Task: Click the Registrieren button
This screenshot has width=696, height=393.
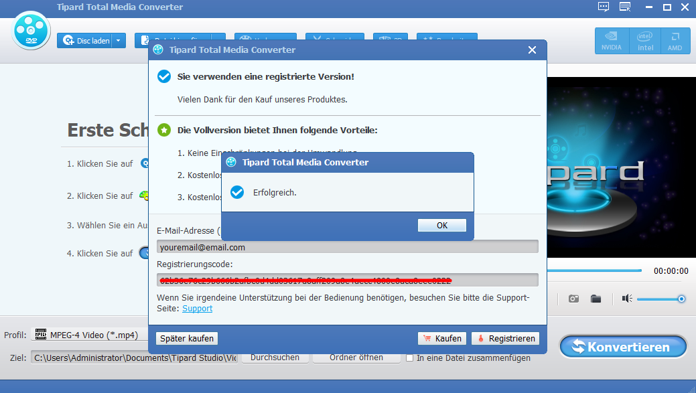Action: coord(505,339)
